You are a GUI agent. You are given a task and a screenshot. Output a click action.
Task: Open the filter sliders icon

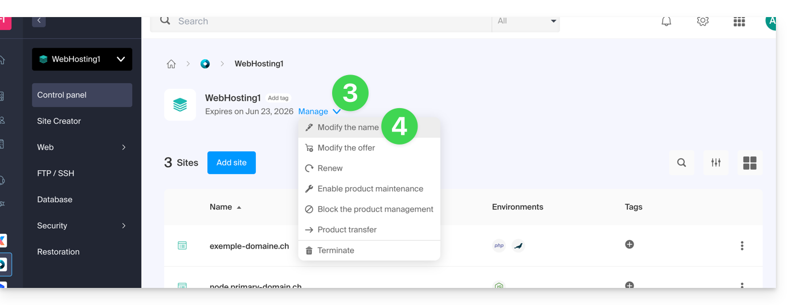716,163
